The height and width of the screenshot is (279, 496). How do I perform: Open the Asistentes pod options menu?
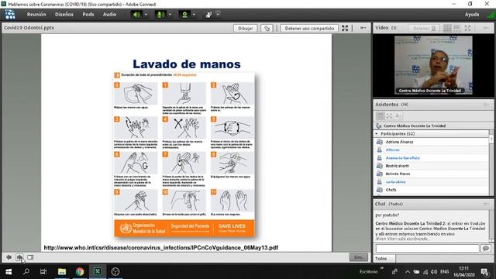[486, 105]
